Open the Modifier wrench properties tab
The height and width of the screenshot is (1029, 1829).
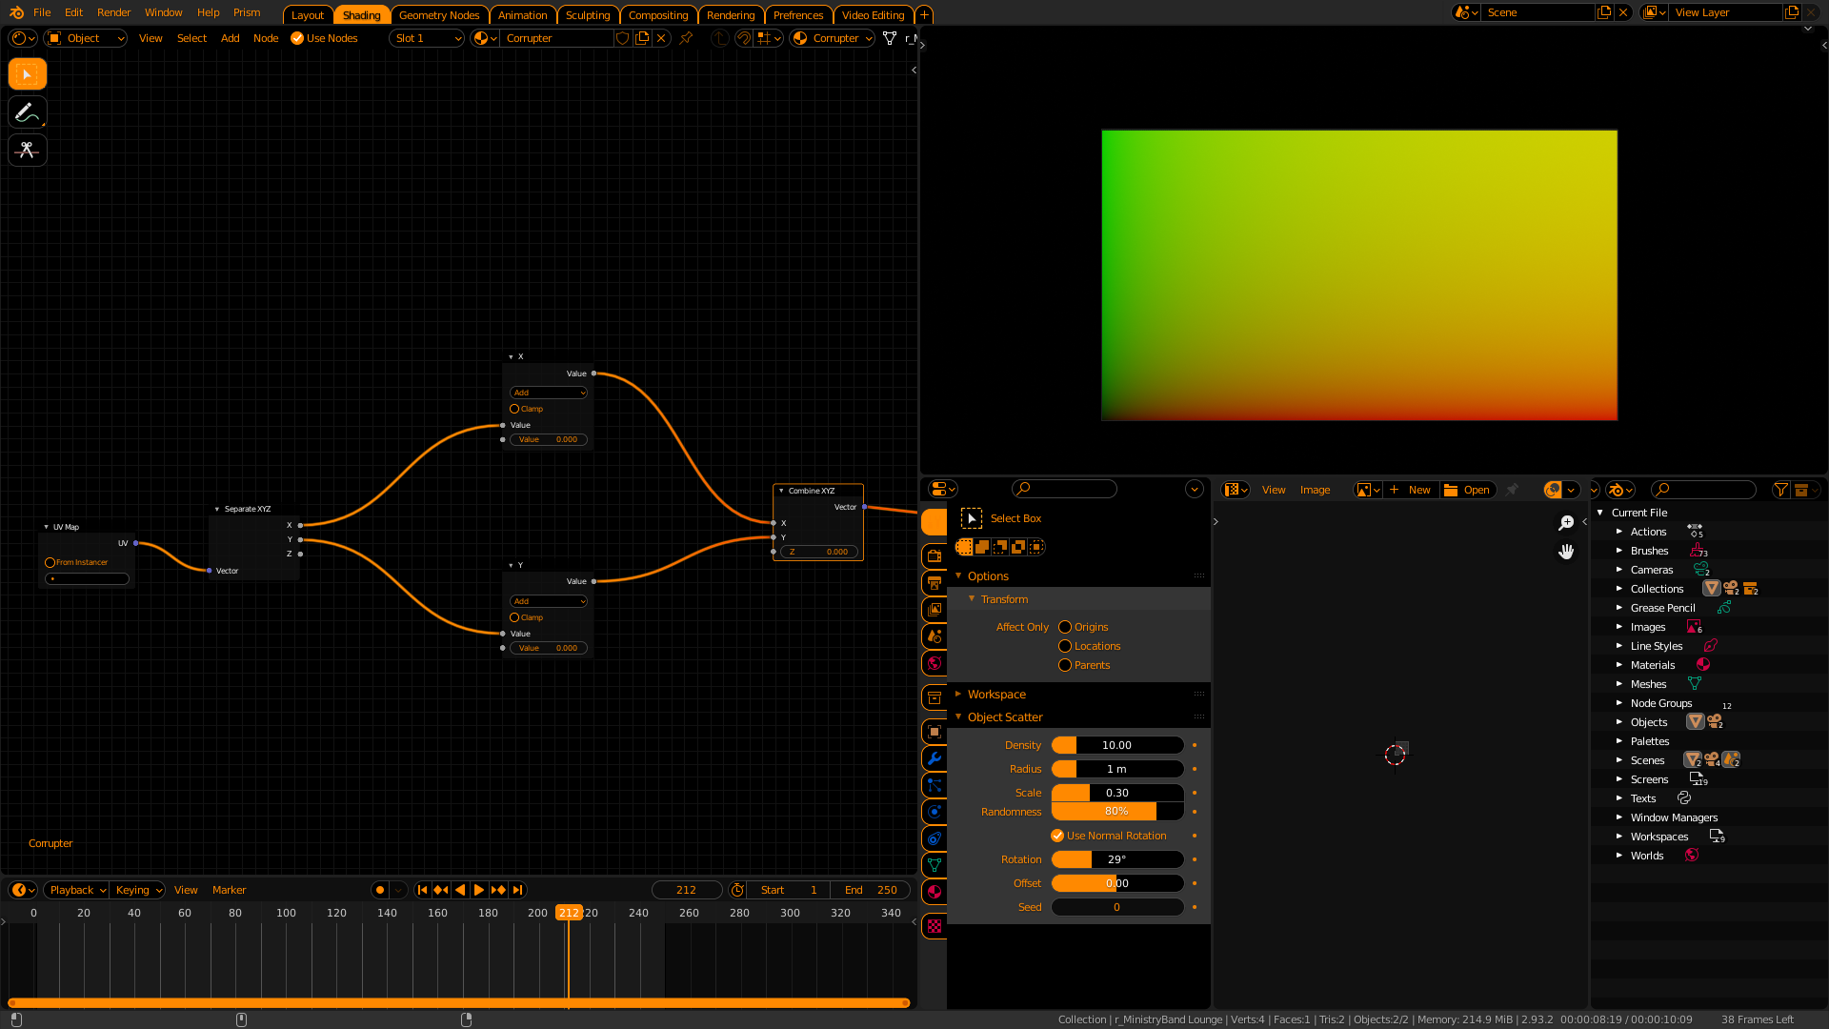tap(935, 758)
